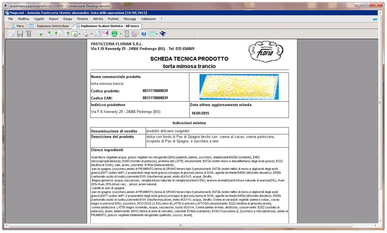The image size is (387, 233).
Task: Open the Preferiti menu
Action: pos(113,19)
